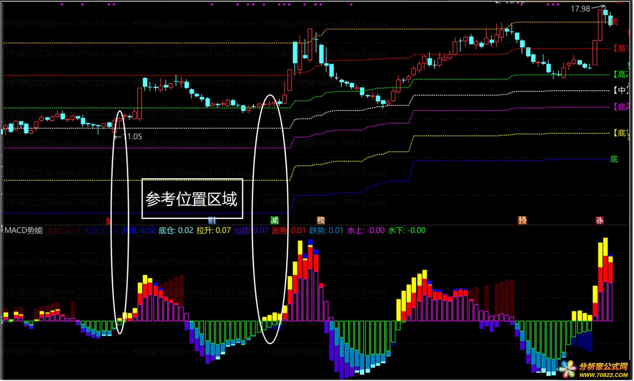Viewport: 634px width, 381px height.
Task: Click the green 水下: -0.00 reading
Action: [x=407, y=230]
